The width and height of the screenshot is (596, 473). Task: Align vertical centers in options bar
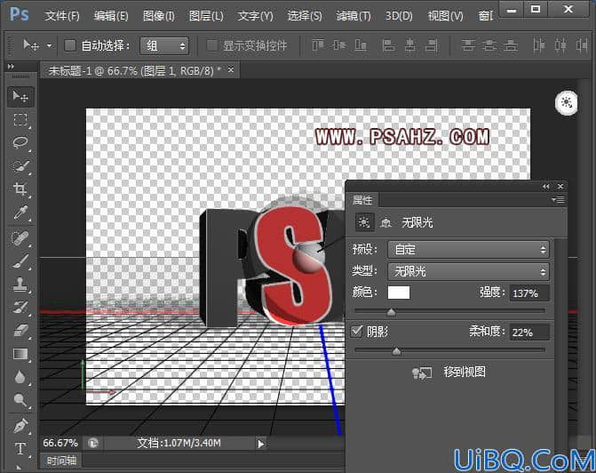(339, 45)
